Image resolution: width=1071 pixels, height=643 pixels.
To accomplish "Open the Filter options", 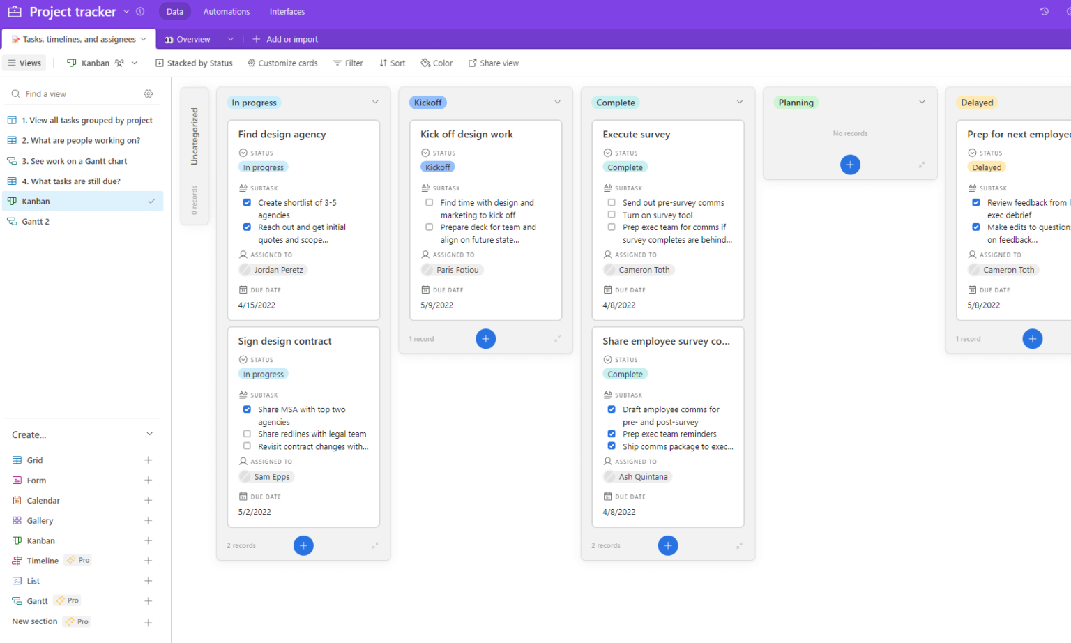I will tap(348, 63).
